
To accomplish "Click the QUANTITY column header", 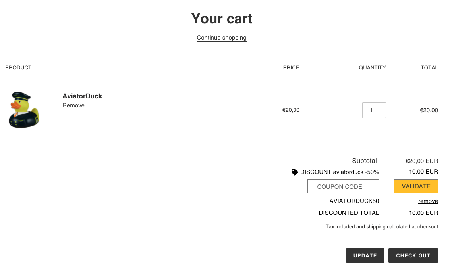I will click(x=372, y=68).
